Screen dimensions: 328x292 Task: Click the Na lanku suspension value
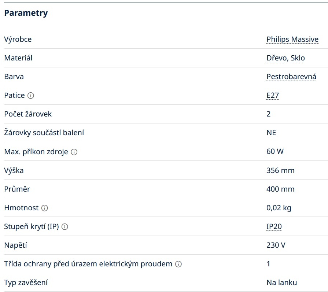coord(281,282)
